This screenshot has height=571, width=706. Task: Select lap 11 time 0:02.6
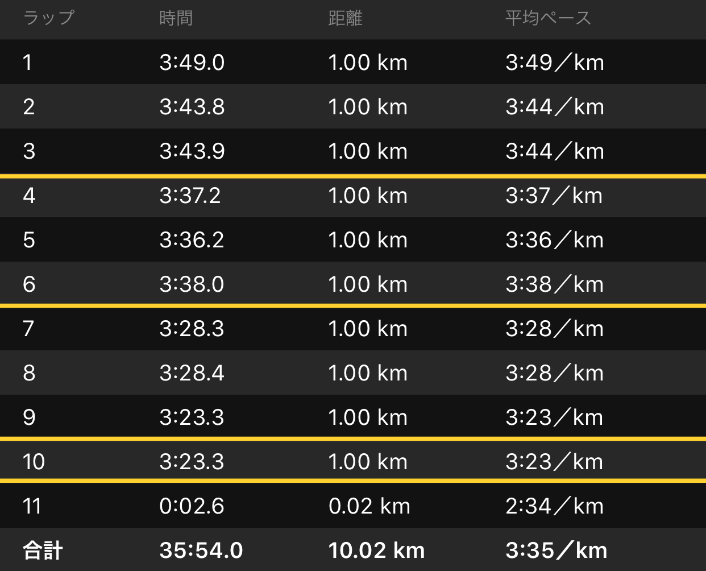click(x=192, y=506)
